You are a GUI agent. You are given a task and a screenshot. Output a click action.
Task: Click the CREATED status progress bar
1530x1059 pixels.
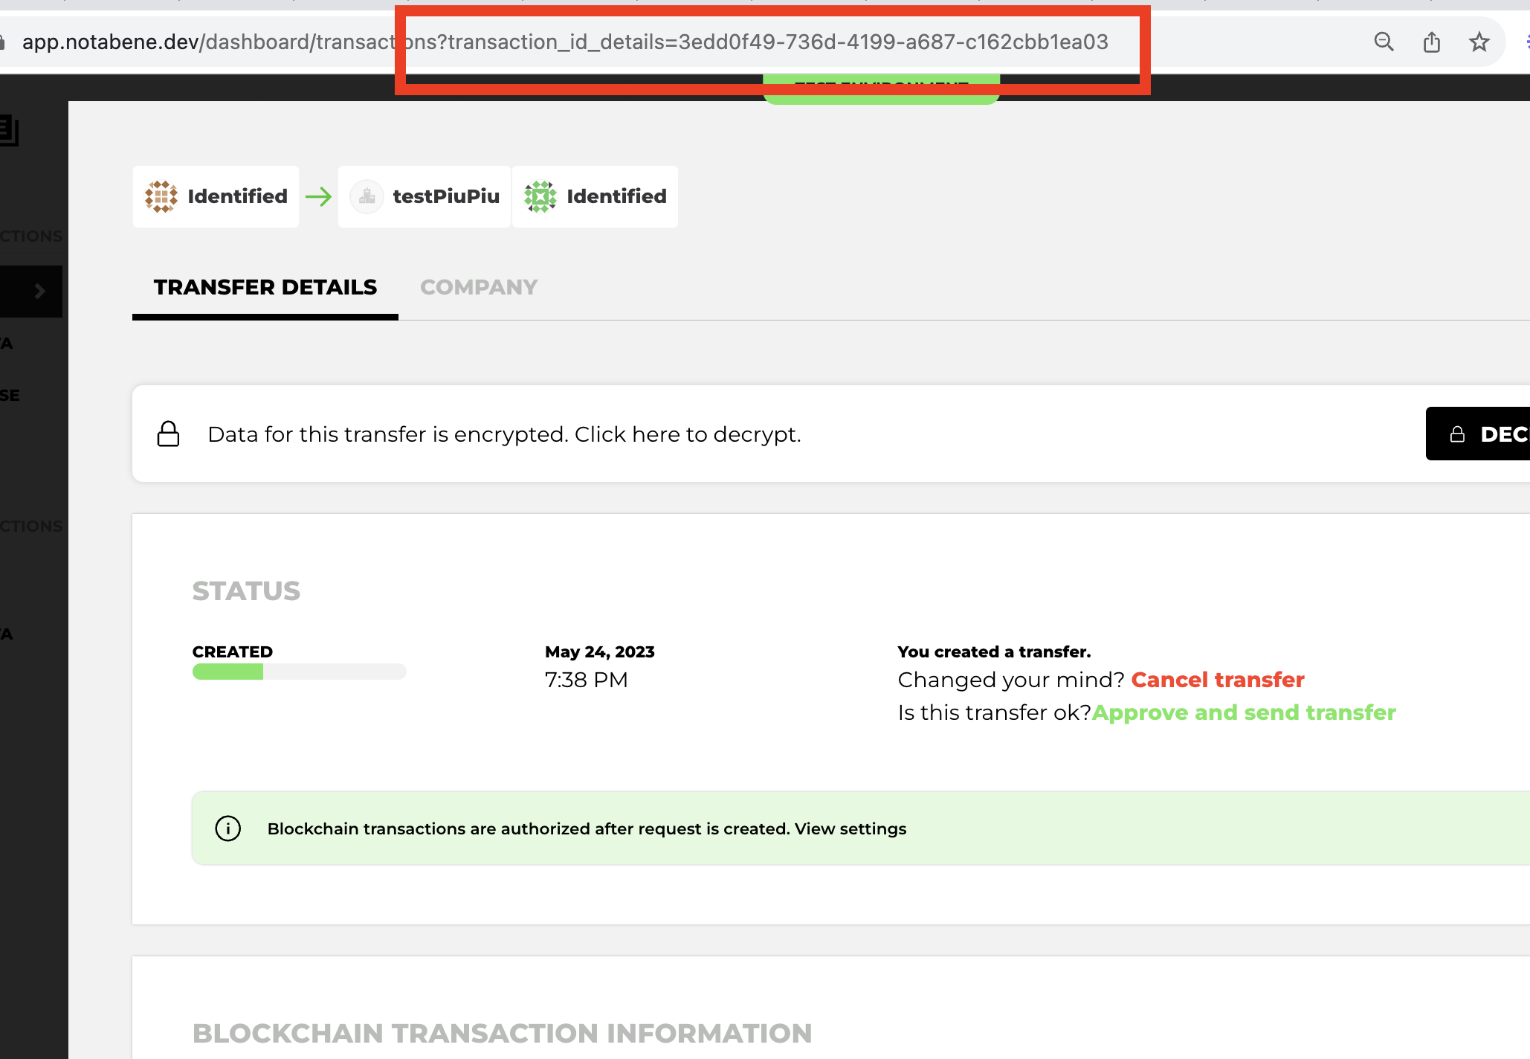(299, 672)
